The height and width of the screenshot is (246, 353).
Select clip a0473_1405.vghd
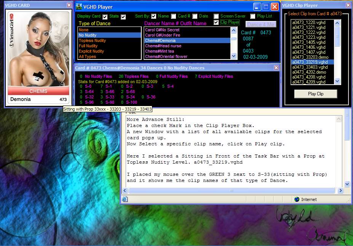click(313, 42)
